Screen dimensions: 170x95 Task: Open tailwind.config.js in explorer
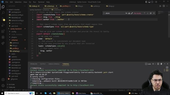17,20
